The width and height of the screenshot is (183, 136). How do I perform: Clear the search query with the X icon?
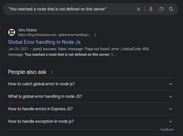139,9
